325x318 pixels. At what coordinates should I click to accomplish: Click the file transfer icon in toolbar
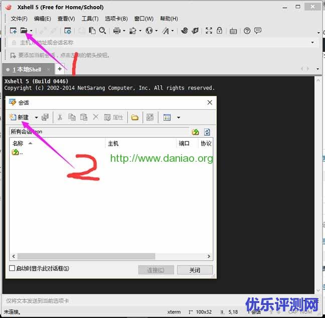[x=132, y=31]
